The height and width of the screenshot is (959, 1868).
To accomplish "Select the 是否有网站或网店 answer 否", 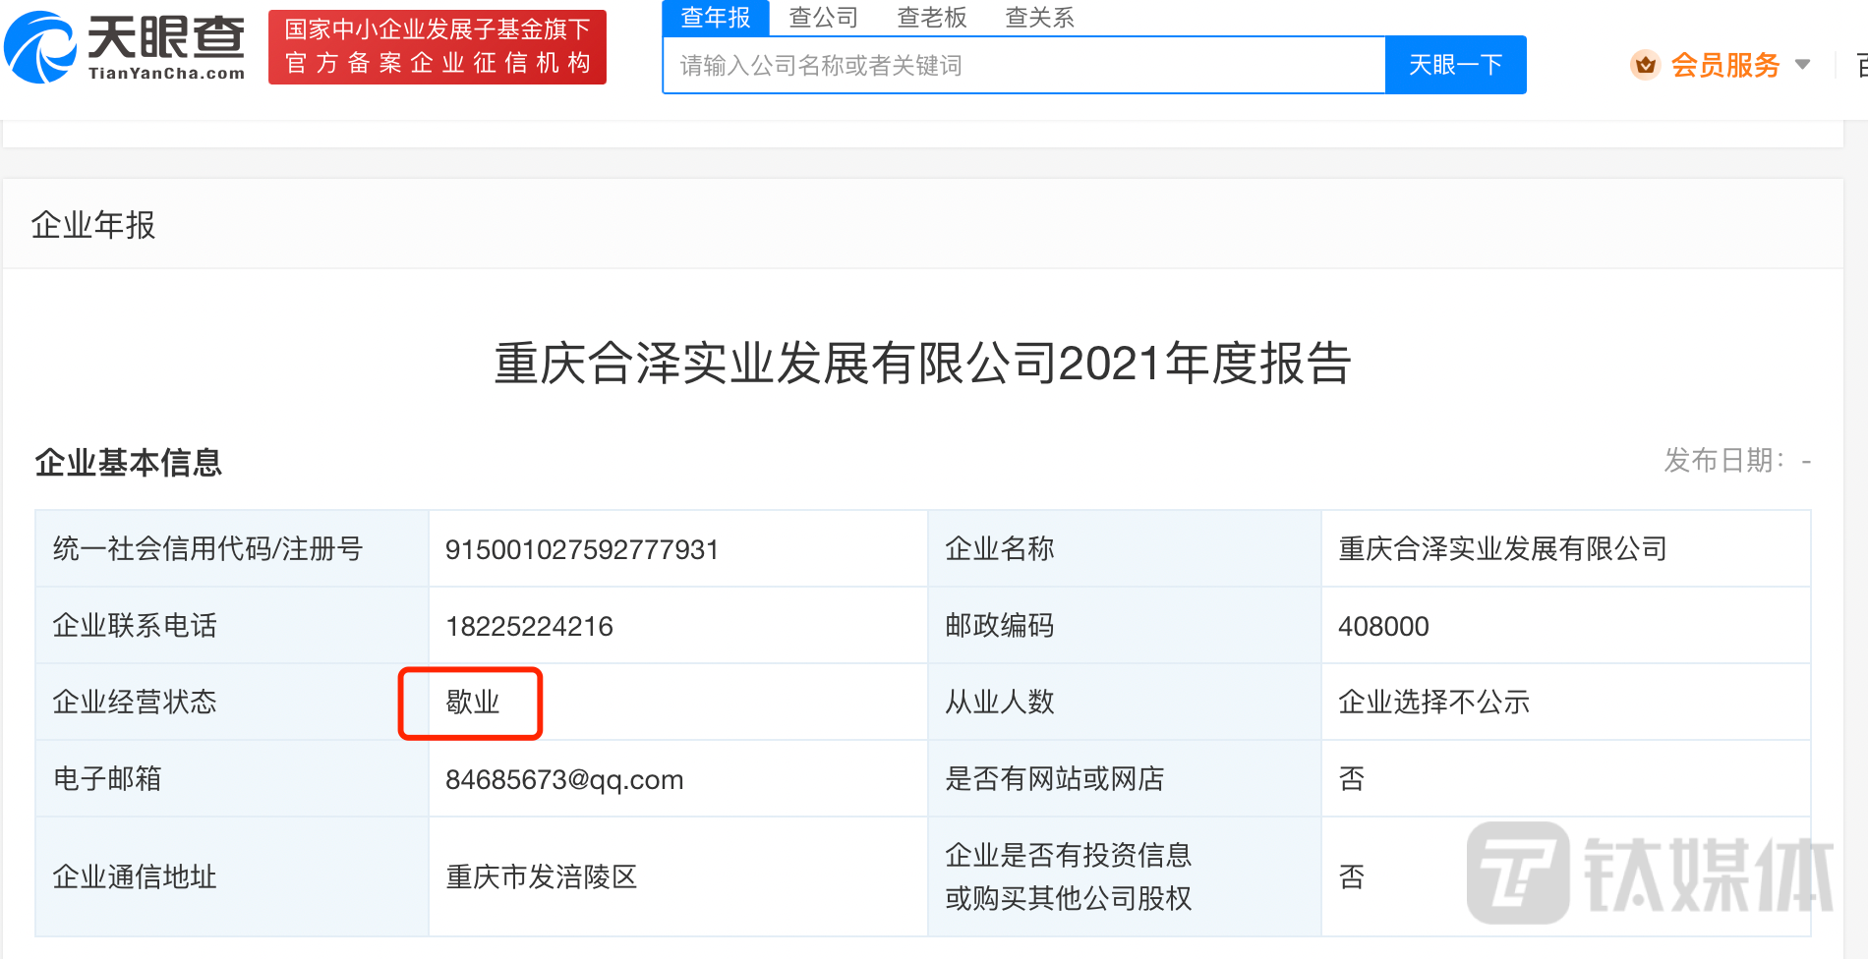I will (x=1352, y=778).
